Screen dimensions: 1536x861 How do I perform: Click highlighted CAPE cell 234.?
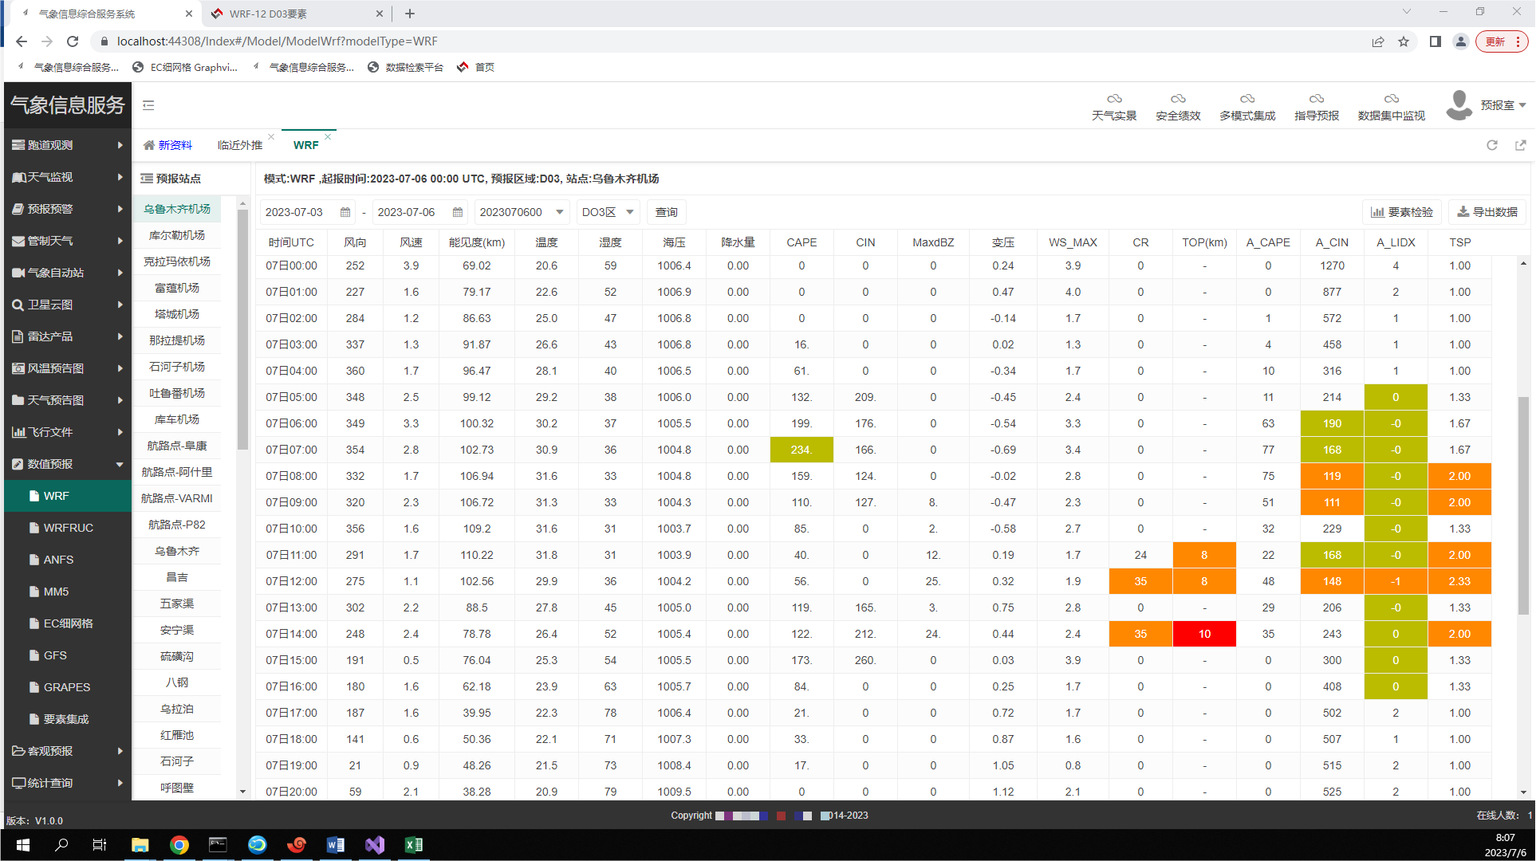[801, 450]
